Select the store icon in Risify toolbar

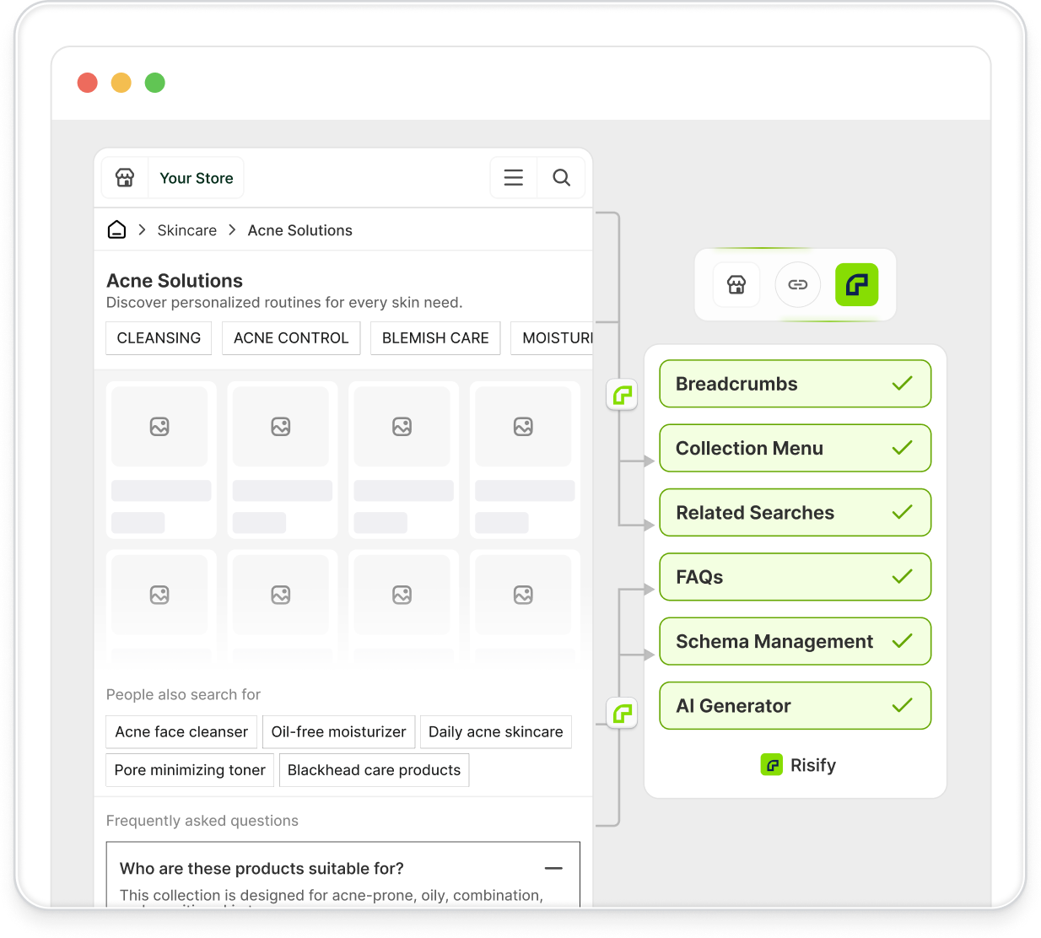pos(736,285)
